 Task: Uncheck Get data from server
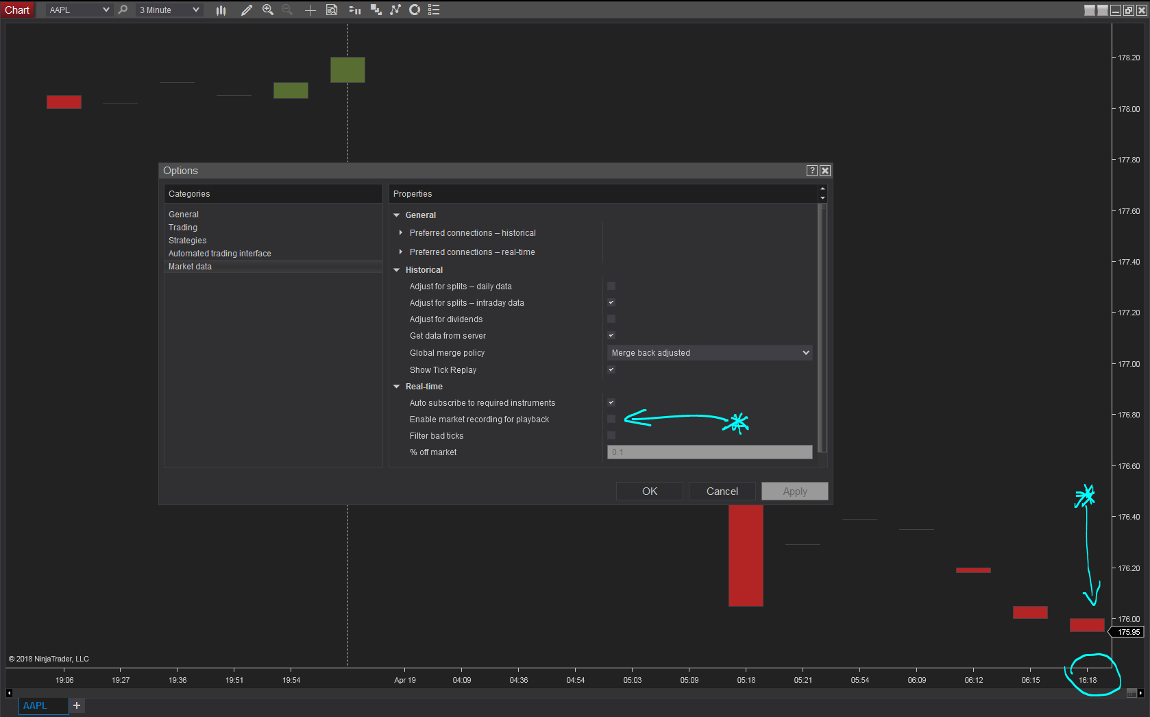click(x=611, y=335)
